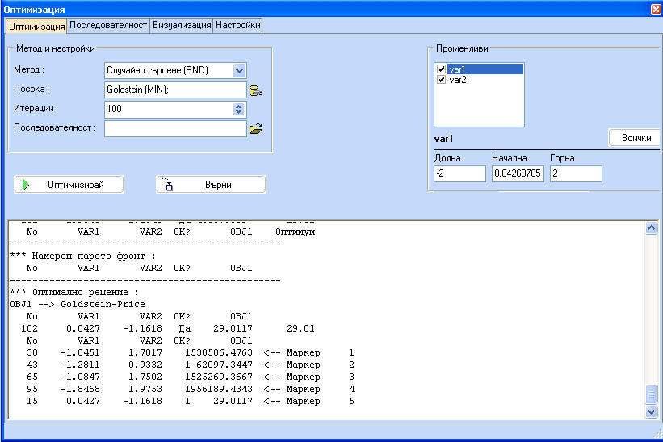Open the sequence file folder icon
The height and width of the screenshot is (442, 663).
(256, 128)
